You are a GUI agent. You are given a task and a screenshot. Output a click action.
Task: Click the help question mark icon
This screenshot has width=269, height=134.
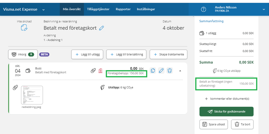coord(204,9)
